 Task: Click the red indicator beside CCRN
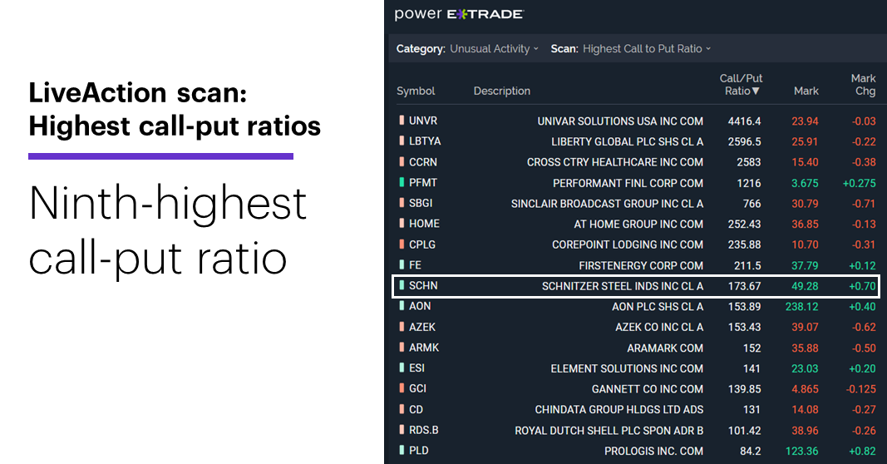click(x=402, y=162)
